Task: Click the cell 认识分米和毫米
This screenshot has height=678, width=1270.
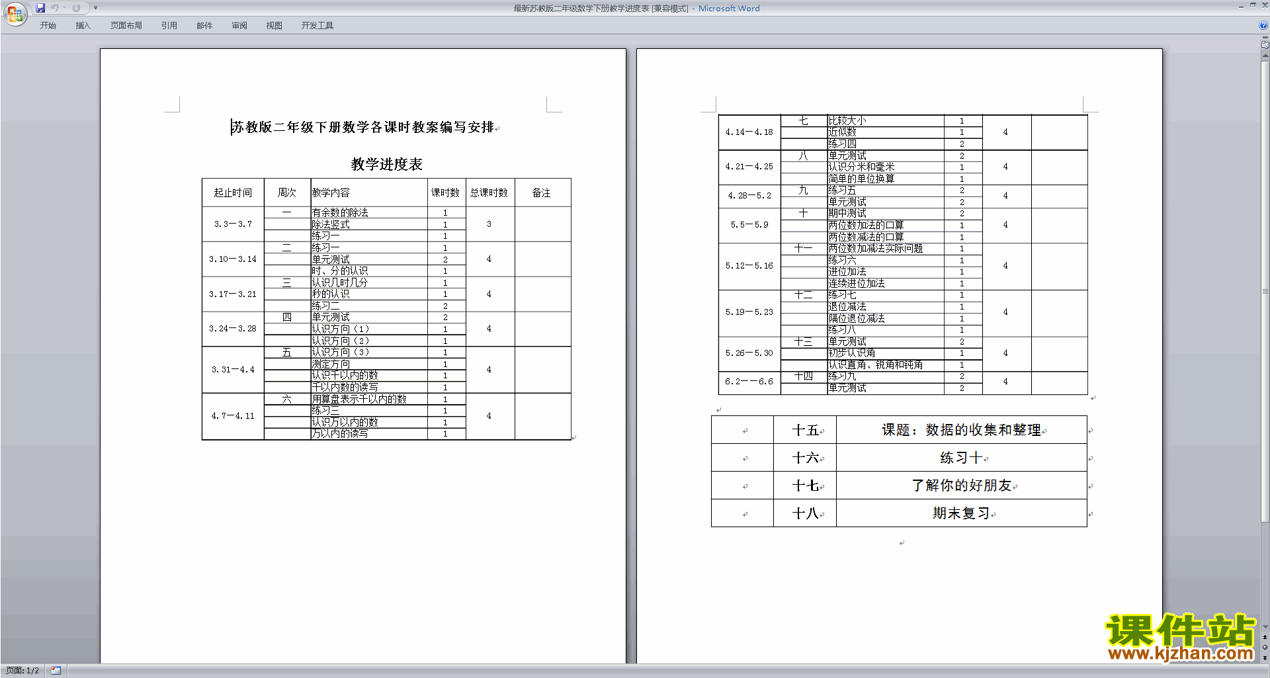Action: pyautogui.click(x=886, y=167)
